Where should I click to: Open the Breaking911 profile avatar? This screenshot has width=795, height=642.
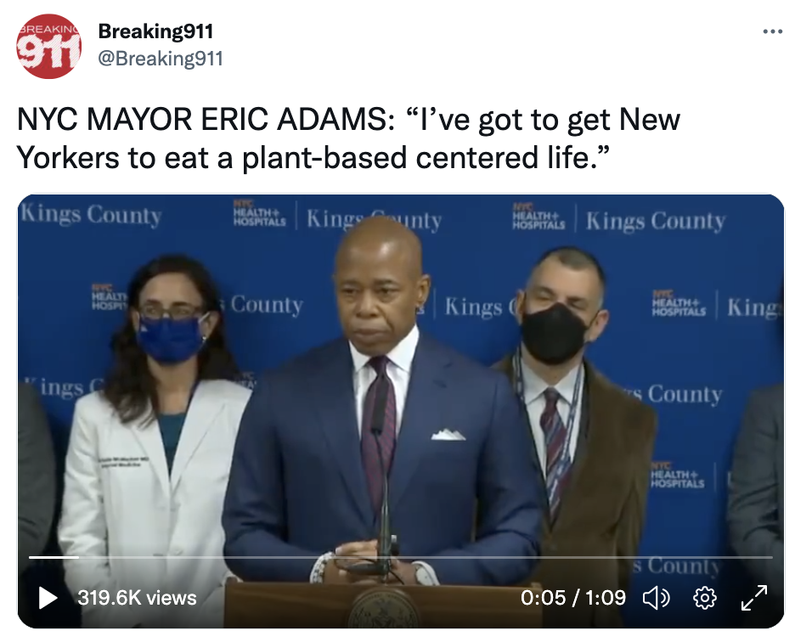(48, 46)
